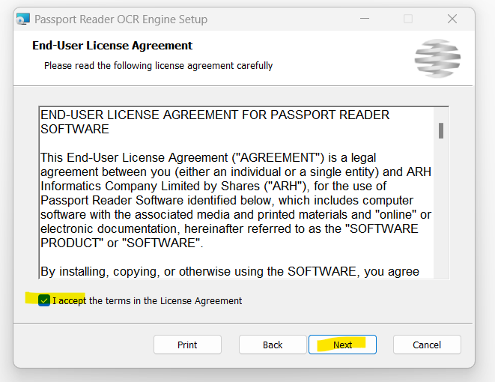Click the Print button
This screenshot has height=382, width=495.
(187, 345)
